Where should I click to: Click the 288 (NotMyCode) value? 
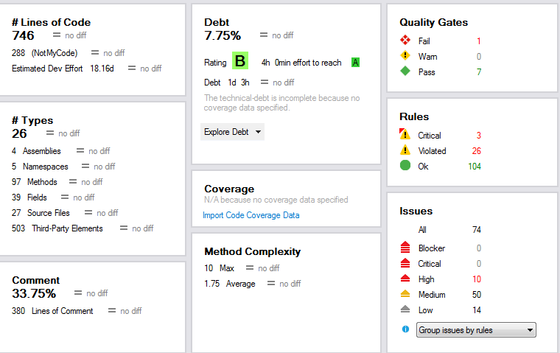[44, 53]
